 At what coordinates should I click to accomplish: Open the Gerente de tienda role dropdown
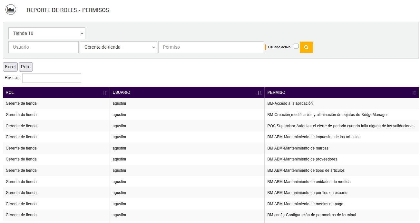(119, 47)
